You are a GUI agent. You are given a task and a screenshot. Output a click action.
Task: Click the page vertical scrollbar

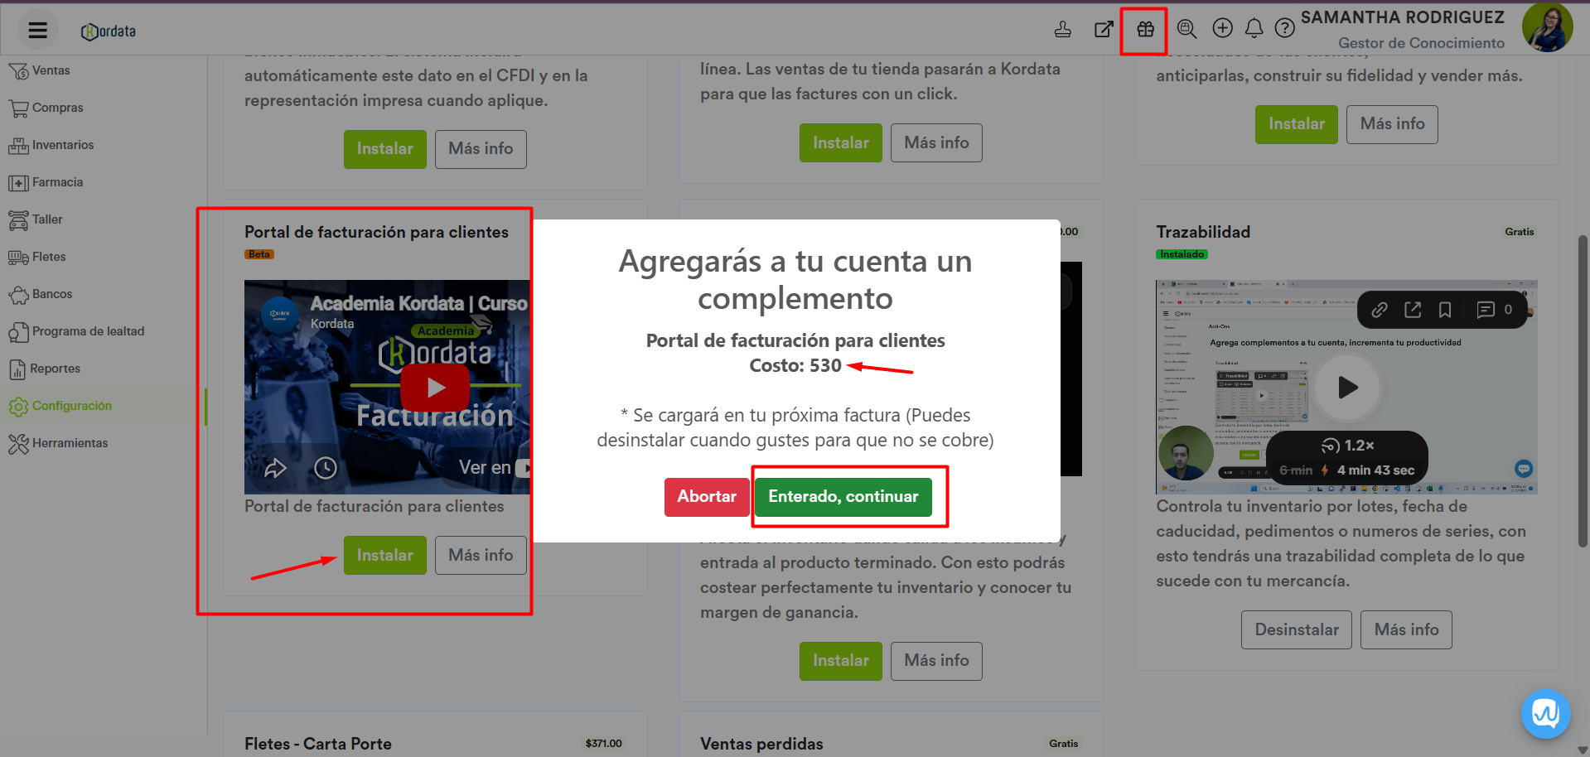tap(1583, 392)
